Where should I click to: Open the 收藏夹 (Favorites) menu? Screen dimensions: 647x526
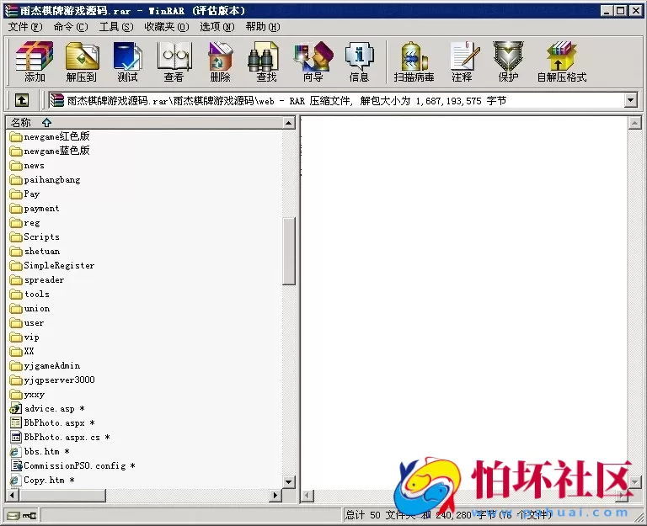click(163, 27)
